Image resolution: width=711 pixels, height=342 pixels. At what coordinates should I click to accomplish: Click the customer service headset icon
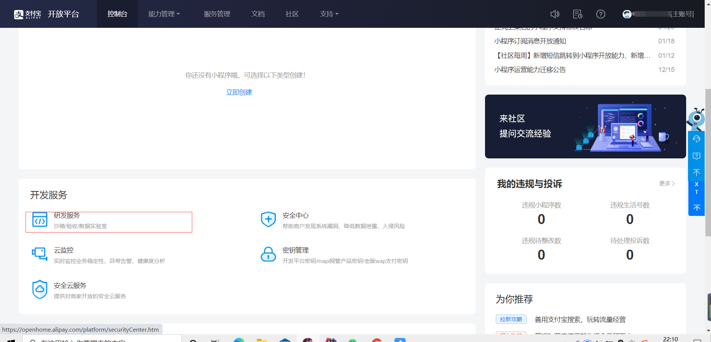[x=697, y=139]
